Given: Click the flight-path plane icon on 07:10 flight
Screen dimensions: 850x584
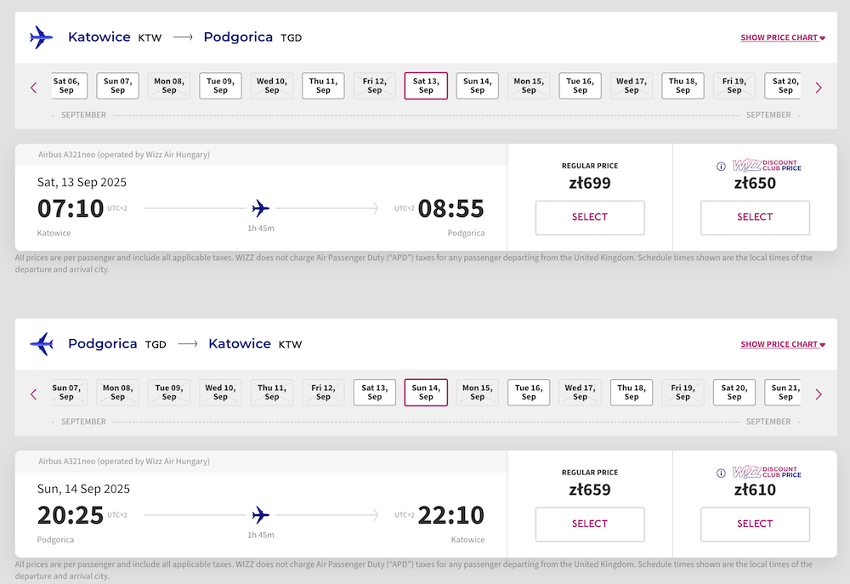Looking at the screenshot, I should 261,208.
